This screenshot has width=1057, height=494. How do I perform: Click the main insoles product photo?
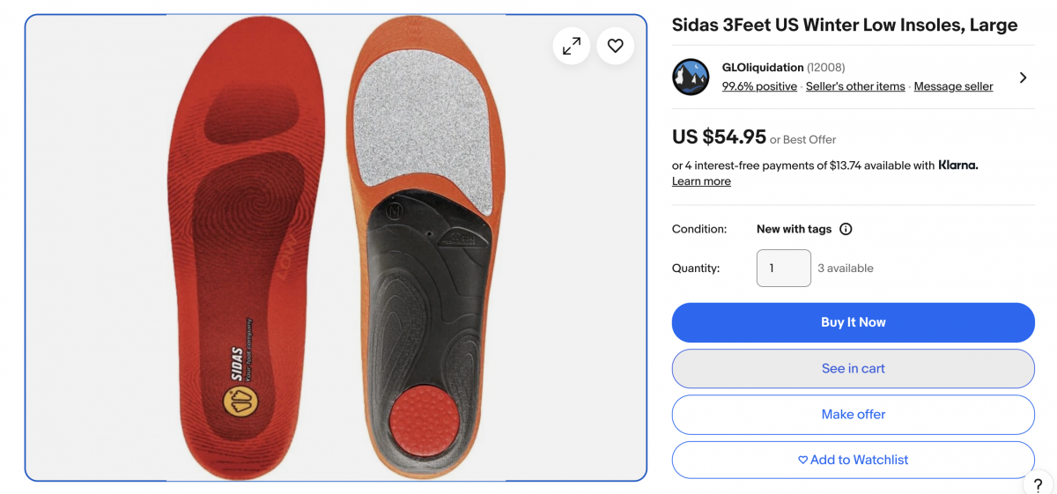[336, 247]
